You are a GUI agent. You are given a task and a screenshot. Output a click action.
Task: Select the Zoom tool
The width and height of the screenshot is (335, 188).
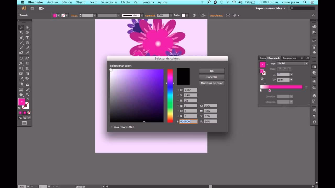click(27, 94)
